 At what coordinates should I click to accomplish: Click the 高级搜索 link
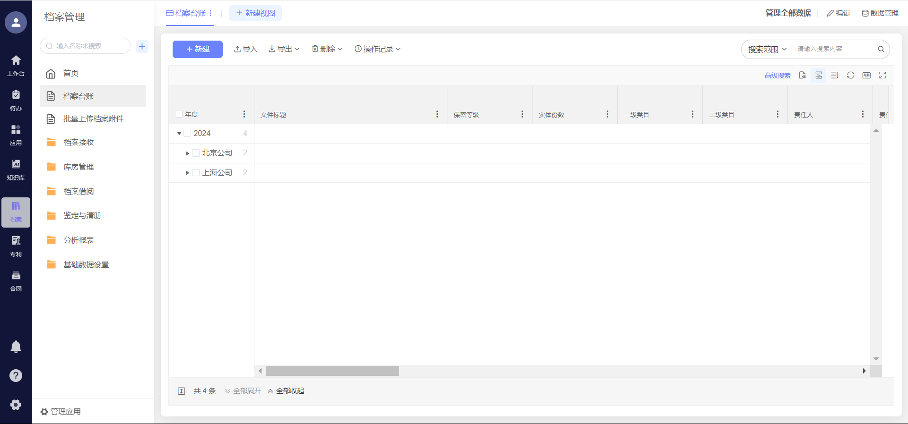pos(777,76)
